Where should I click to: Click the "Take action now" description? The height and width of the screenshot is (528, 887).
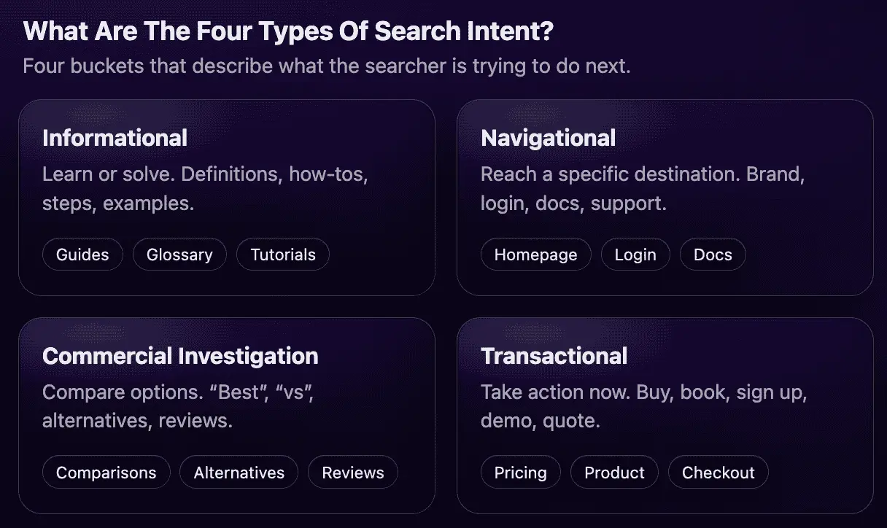(x=643, y=406)
